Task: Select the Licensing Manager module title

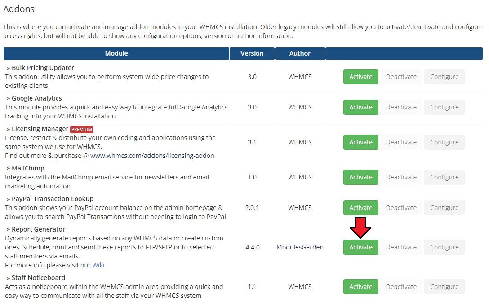Action: click(x=40, y=129)
